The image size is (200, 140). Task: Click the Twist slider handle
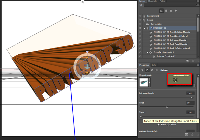pyautogui.click(x=167, y=107)
